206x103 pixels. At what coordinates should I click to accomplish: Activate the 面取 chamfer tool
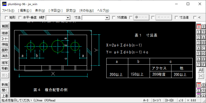[x=5, y=50]
